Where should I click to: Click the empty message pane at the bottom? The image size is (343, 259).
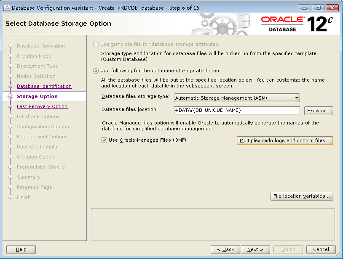pos(213,224)
